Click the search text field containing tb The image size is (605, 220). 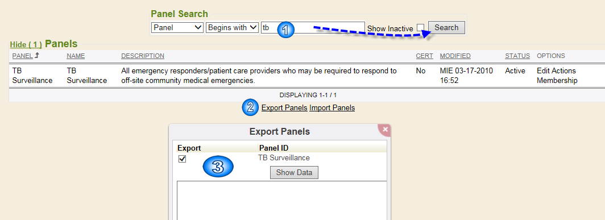(313, 27)
